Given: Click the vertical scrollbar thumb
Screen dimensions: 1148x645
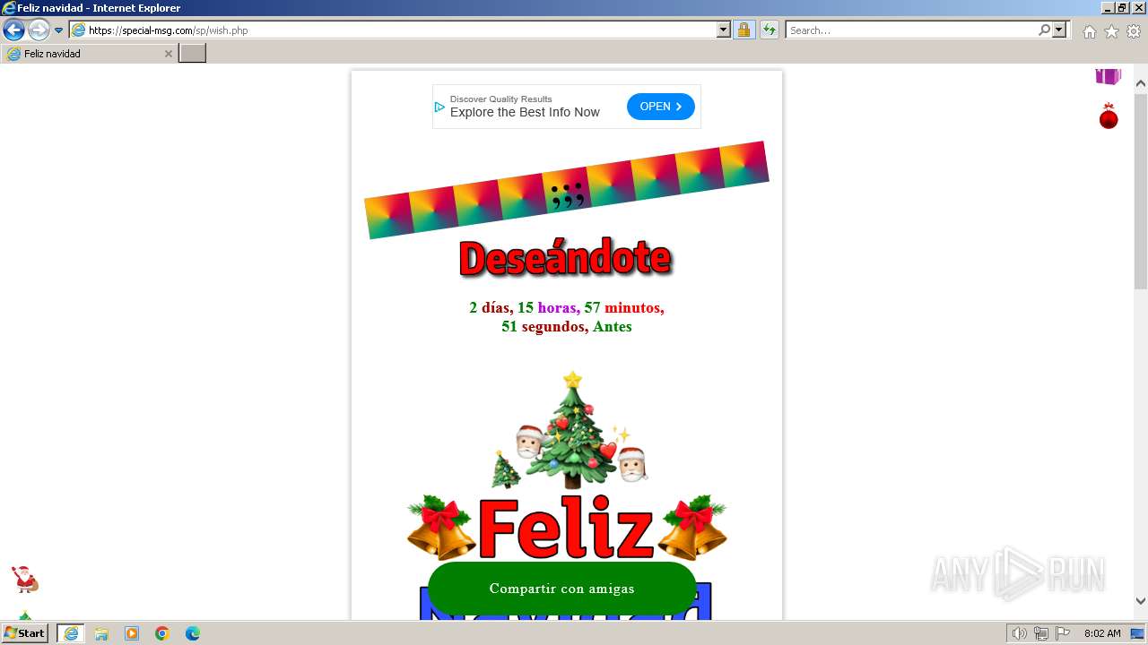Looking at the screenshot, I should pos(1141,191).
